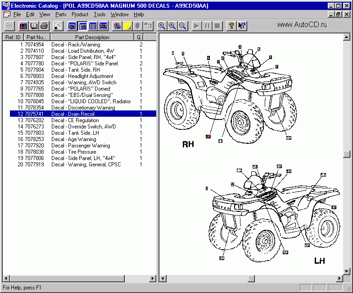The width and height of the screenshot is (353, 293).
Task: Select row Decal - Load Distribution, 4W
Action: (x=83, y=51)
